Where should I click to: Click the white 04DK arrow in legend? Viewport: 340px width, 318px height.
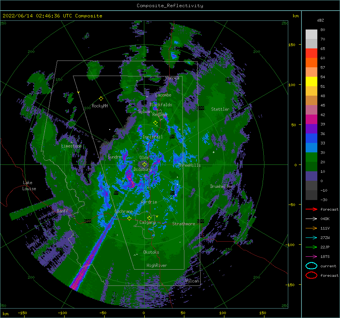pos(311,219)
